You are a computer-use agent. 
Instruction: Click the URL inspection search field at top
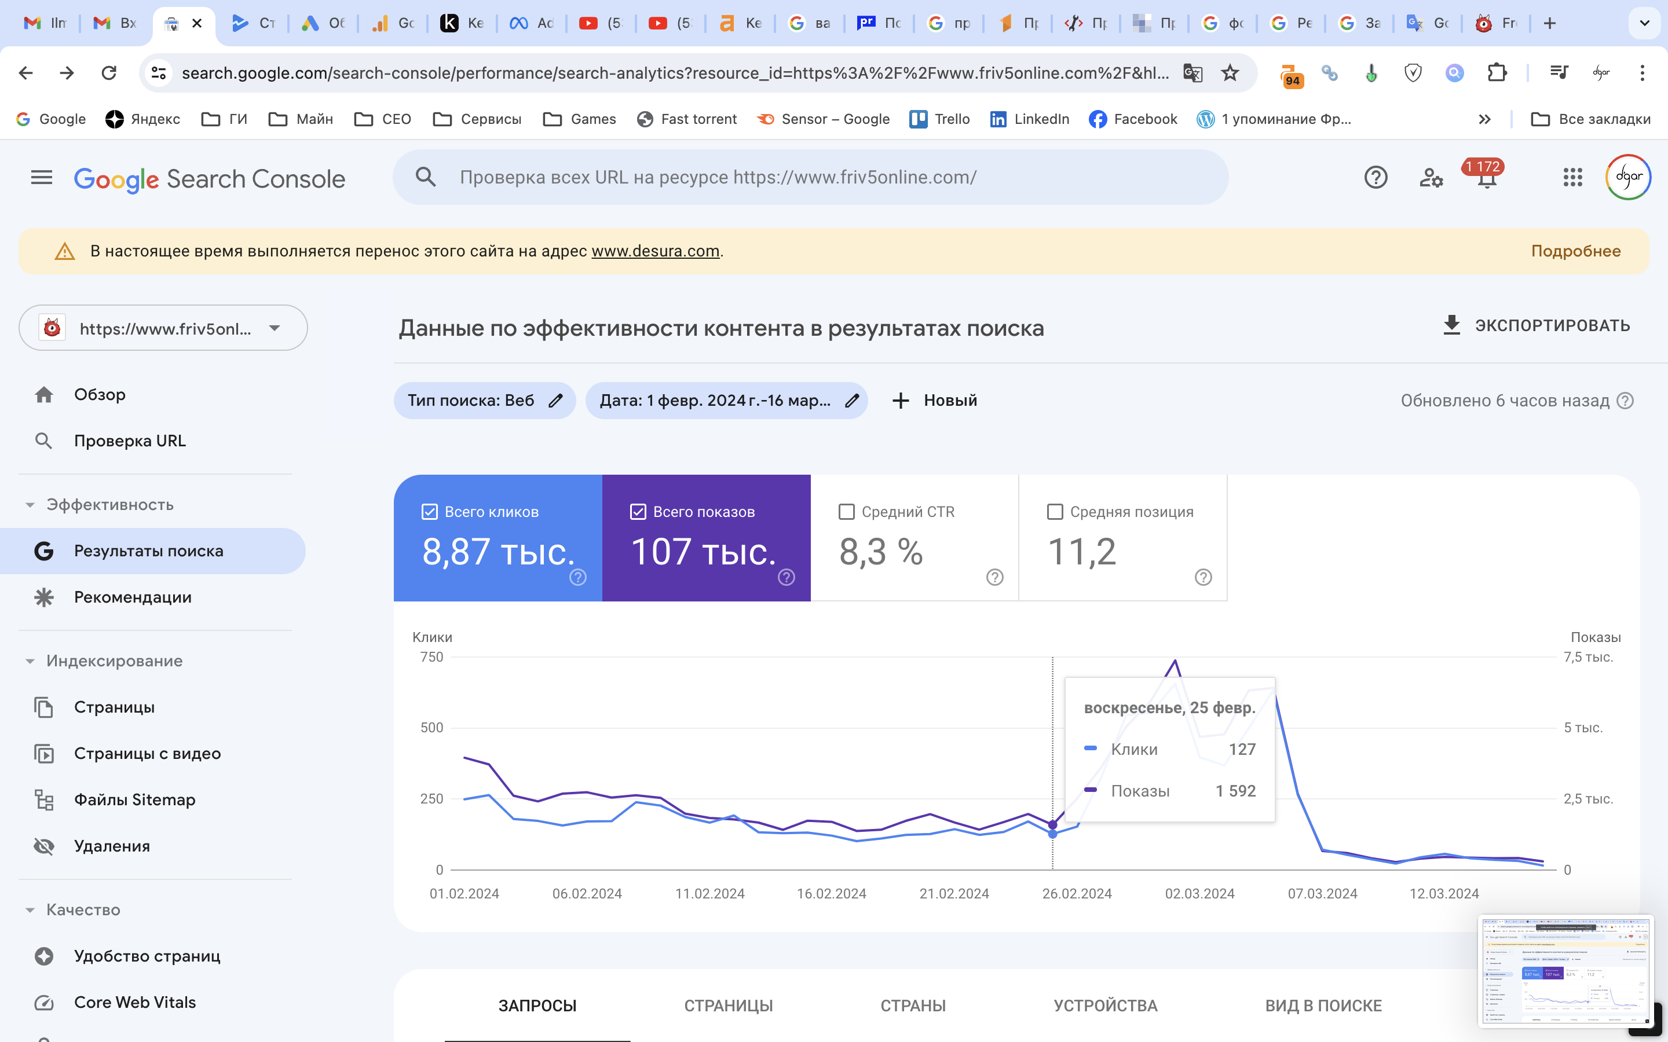(810, 178)
